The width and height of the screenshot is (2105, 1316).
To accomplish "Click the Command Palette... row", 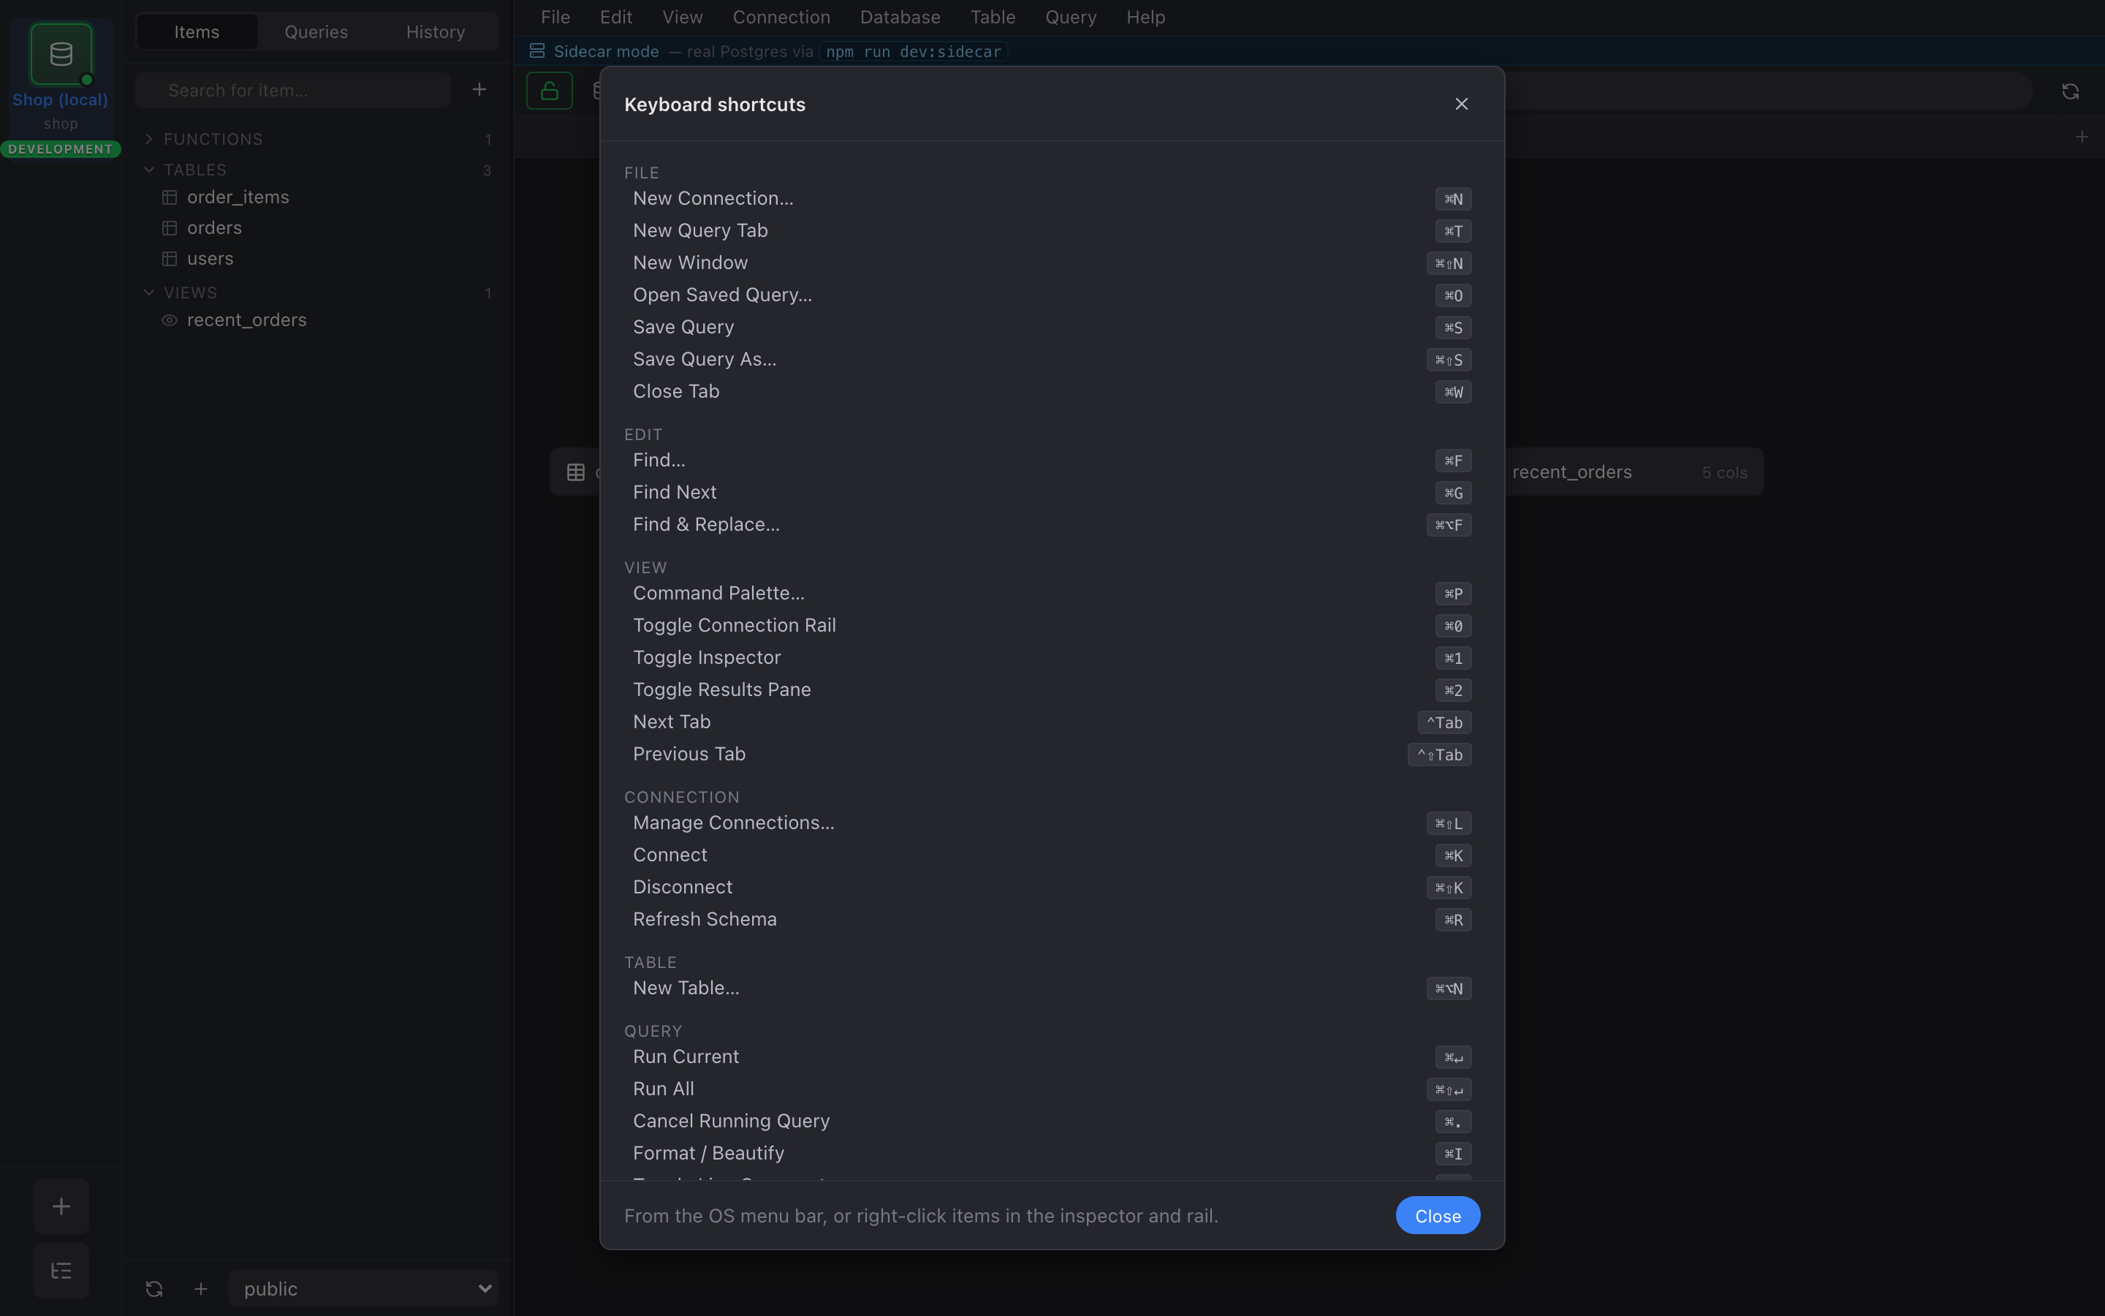I will click(1052, 594).
